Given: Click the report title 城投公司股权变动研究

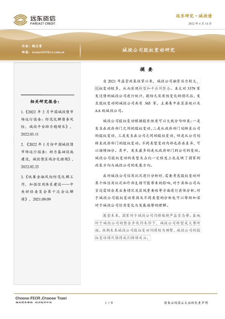Looking at the screenshot, I should point(149,50).
